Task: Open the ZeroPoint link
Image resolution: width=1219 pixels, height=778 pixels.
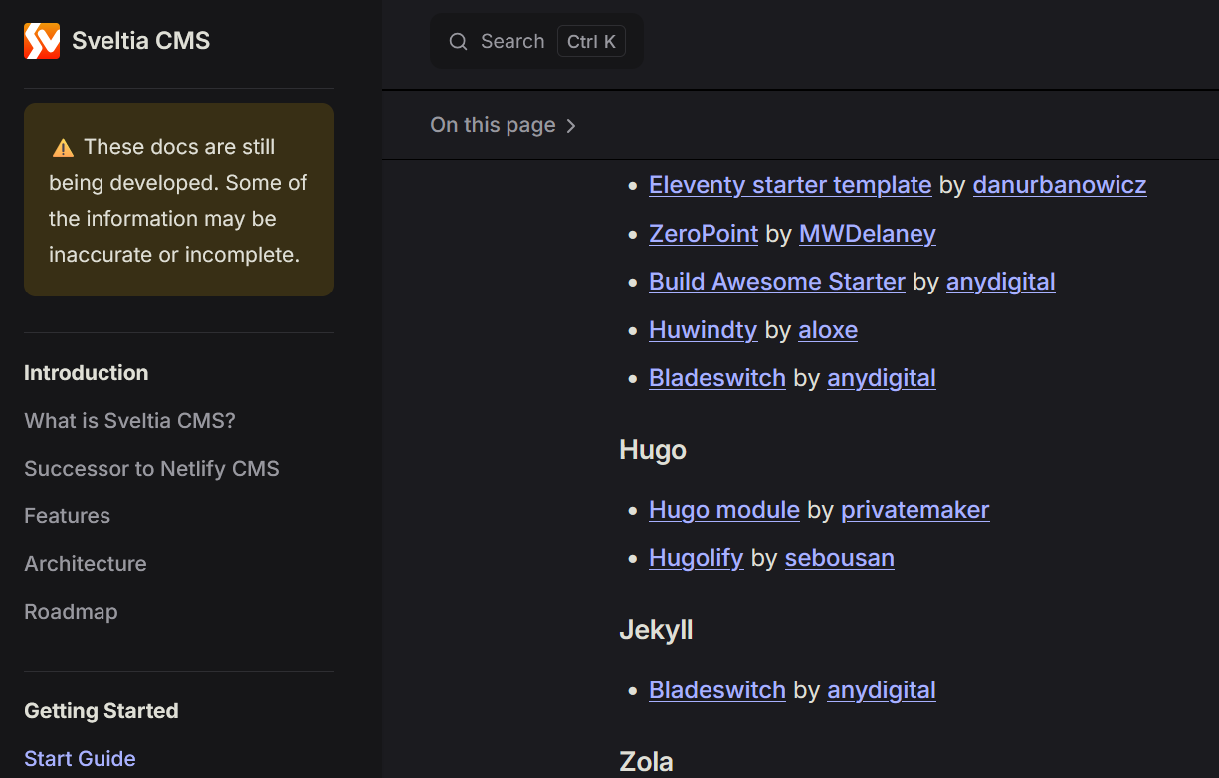Action: point(704,234)
